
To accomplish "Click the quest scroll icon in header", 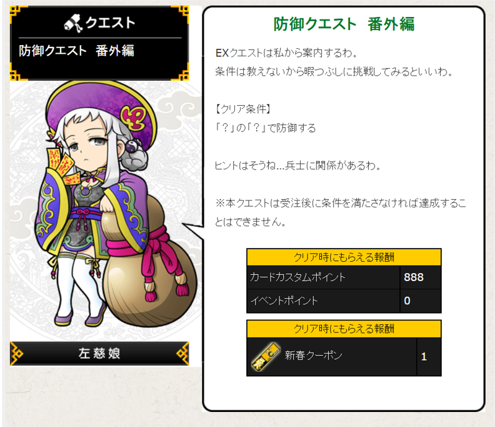I will [73, 23].
